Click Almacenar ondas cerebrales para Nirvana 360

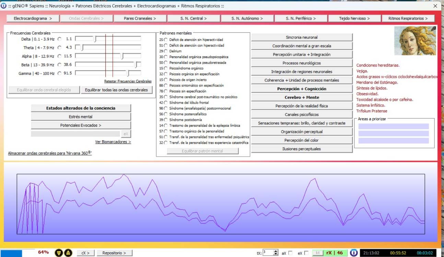50,153
